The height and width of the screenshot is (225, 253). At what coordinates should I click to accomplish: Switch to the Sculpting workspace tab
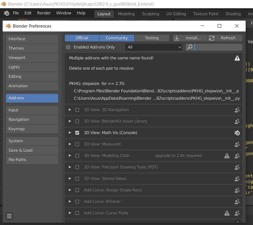coord(151,14)
